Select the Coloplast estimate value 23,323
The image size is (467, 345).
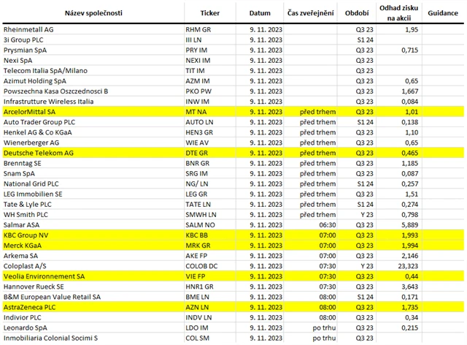[x=406, y=267]
